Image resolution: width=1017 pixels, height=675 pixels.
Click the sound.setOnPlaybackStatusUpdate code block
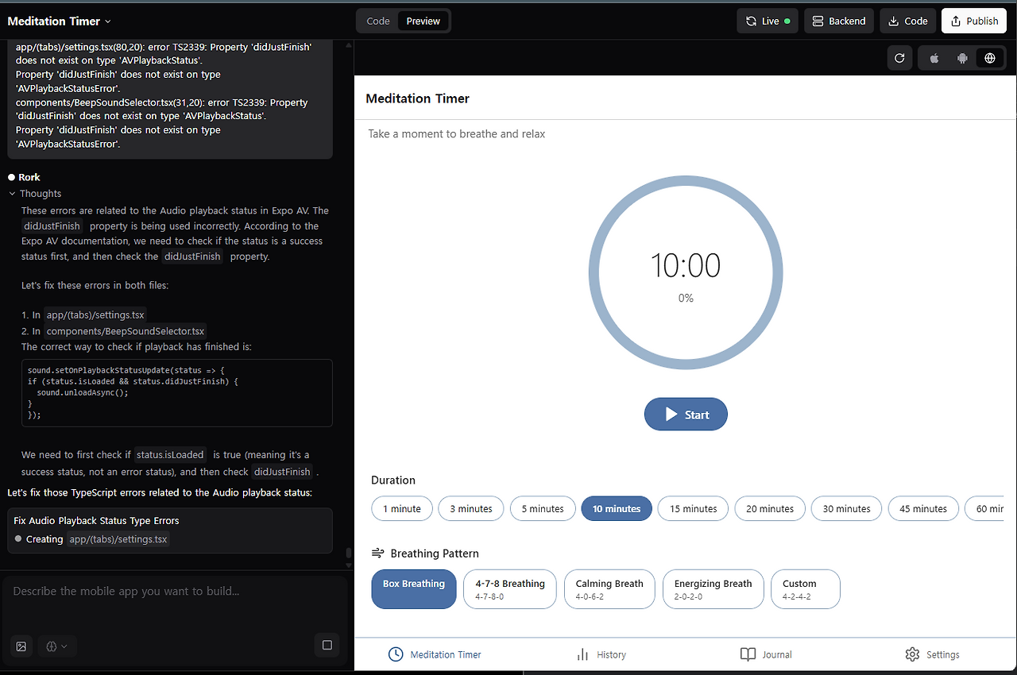[176, 393]
